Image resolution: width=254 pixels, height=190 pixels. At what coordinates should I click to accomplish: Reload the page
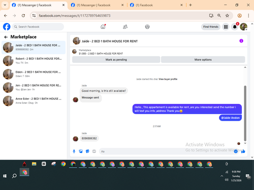click(x=23, y=16)
